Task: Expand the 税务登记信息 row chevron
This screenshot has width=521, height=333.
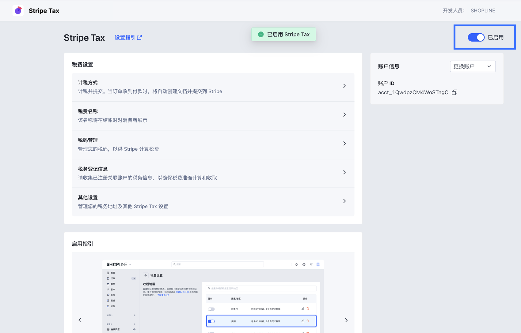Action: click(344, 172)
